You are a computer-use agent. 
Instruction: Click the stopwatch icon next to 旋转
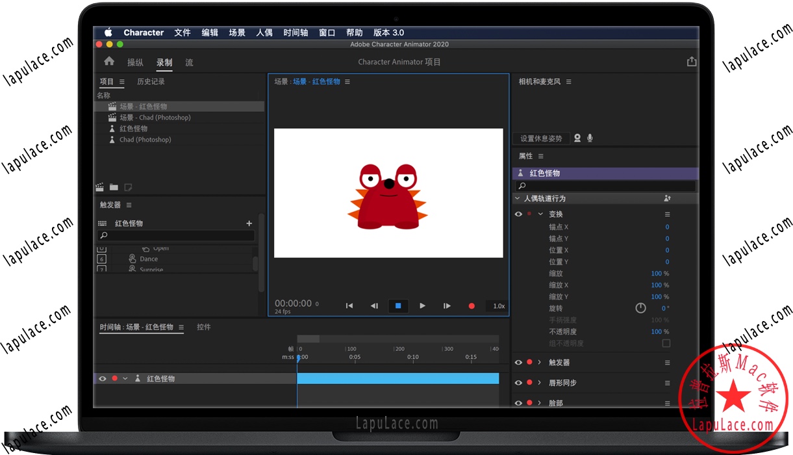[640, 307]
